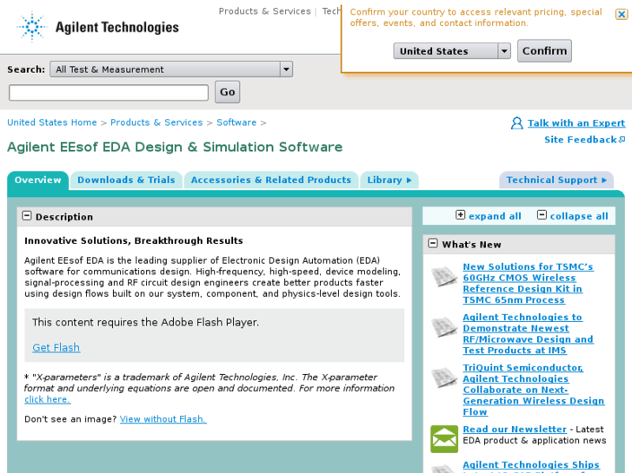Open Accessories & Related Products tab

click(271, 180)
